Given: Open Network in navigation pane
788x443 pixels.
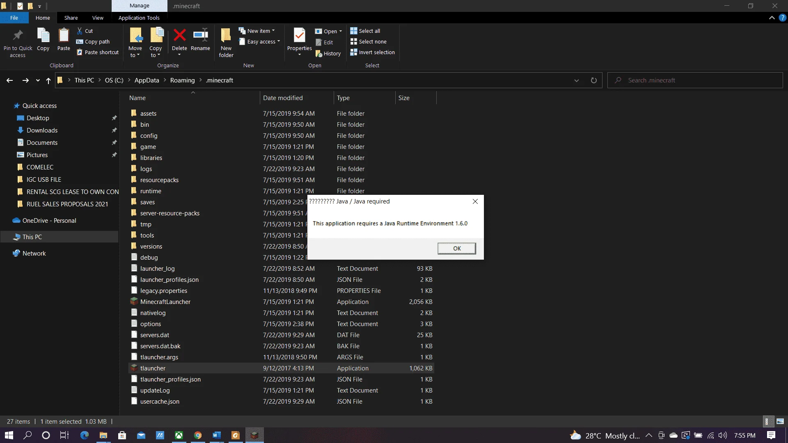Looking at the screenshot, I should coord(34,253).
